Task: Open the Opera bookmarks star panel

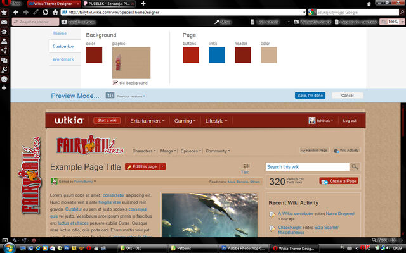Action: pos(4,13)
